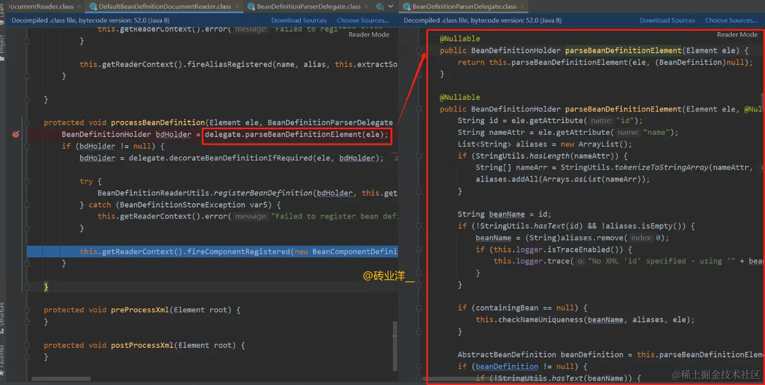The image size is (765, 385).
Task: Collapse single-argument parseBeanDefinitionElement method fold
Action: pyautogui.click(x=420, y=50)
